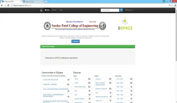177x103 pixels.
Task: Click the browser address bar URL
Action: (22, 5)
